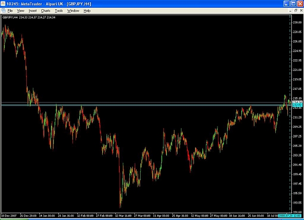Click the 201.40 price axis label
Image resolution: width=304 pixels, height=220 pixels.
coord(297,165)
